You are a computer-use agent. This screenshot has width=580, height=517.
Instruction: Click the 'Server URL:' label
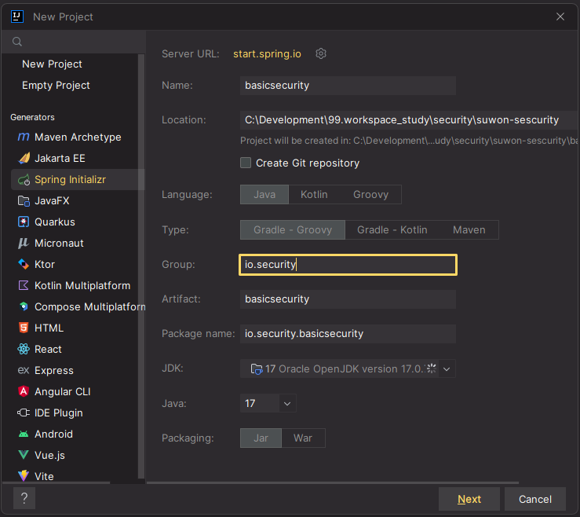(191, 54)
